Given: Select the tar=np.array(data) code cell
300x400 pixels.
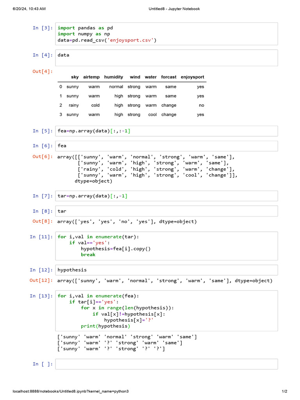Looking at the screenshot, I should tap(166, 196).
